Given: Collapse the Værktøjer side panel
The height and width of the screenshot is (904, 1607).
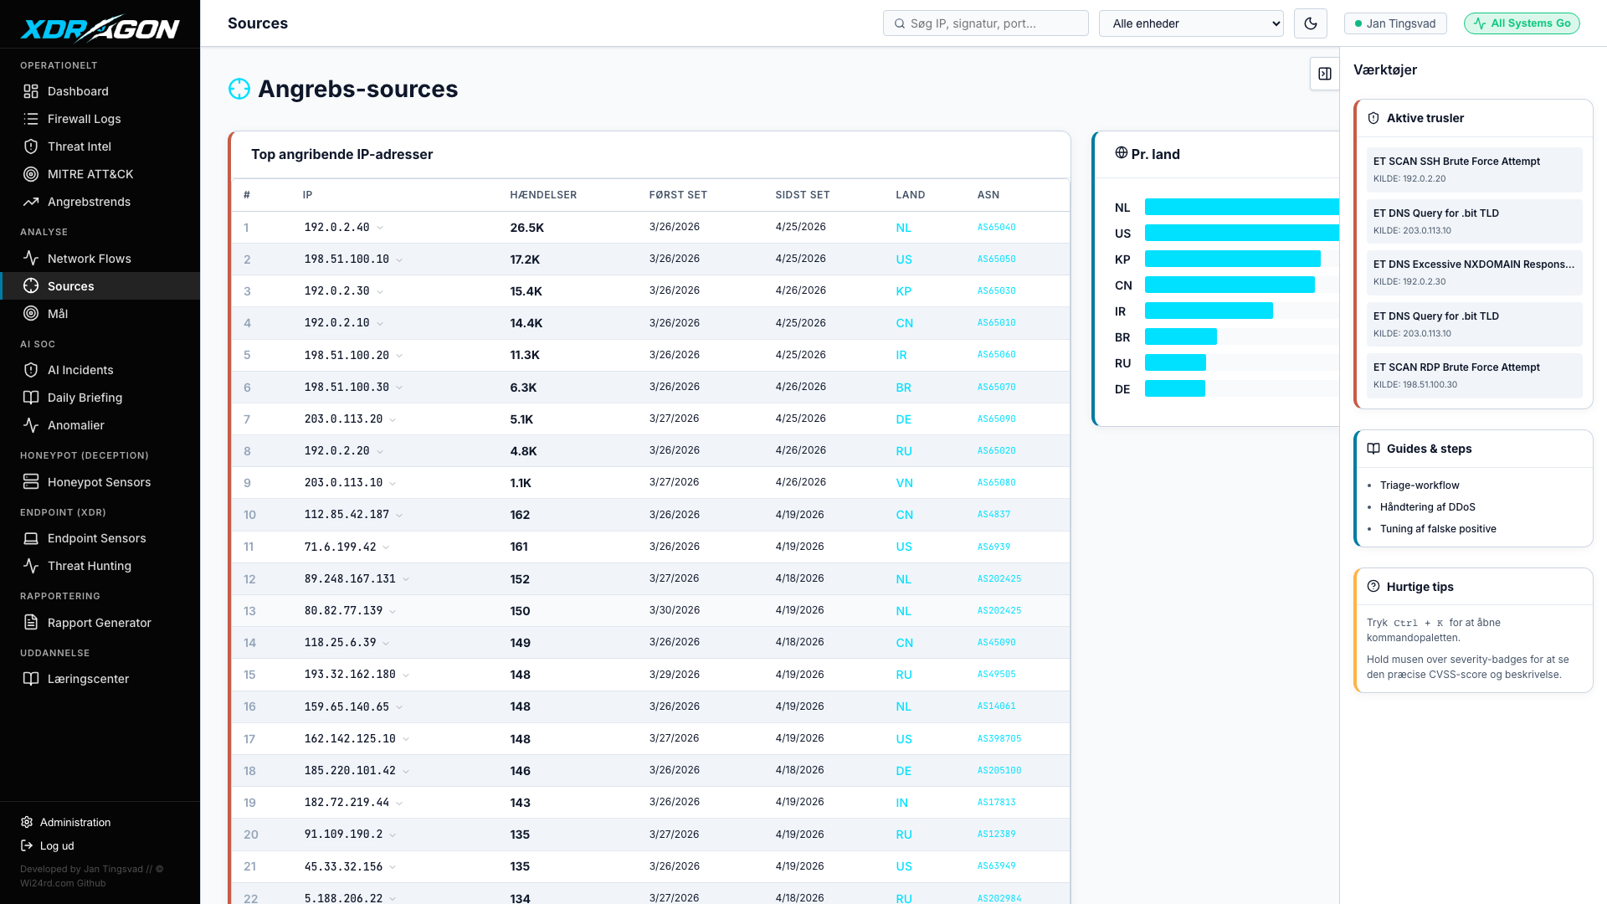Looking at the screenshot, I should point(1325,74).
